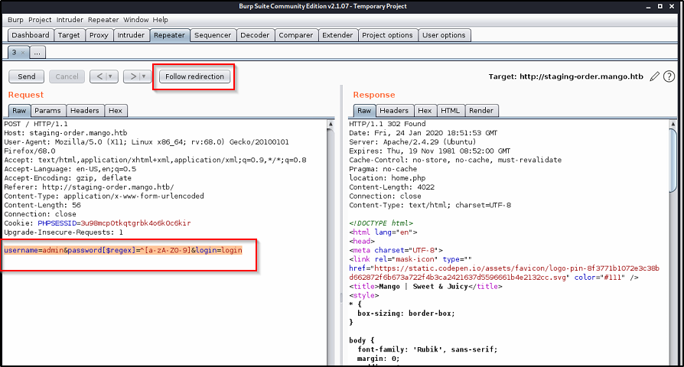
Task: Select the Response Headers tab
Action: click(394, 111)
